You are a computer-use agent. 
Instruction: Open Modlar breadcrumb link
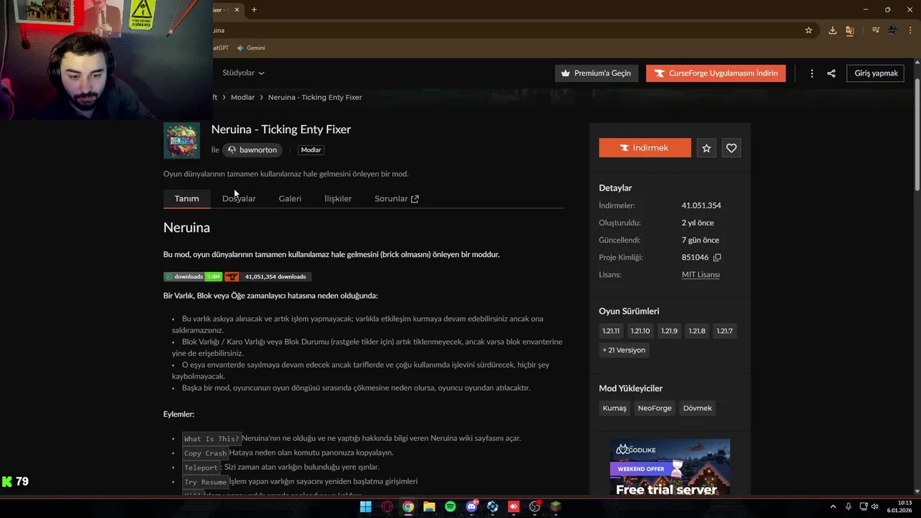tap(242, 97)
